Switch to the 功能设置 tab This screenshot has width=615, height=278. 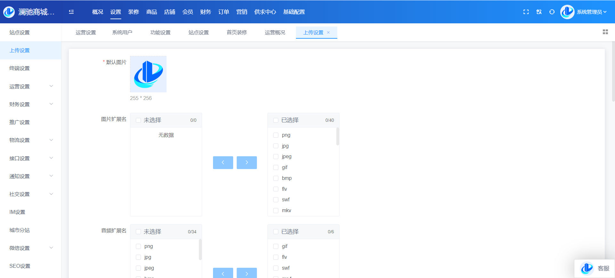coord(160,33)
